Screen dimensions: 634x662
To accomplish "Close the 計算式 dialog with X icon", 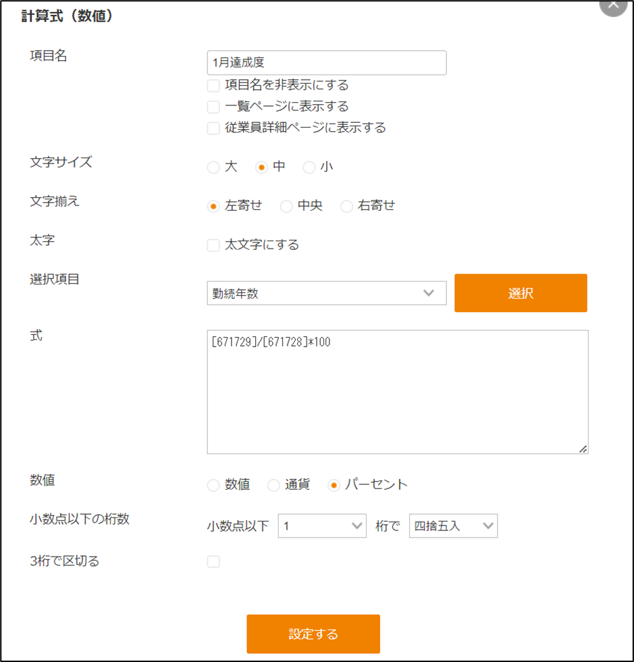I will click(613, 5).
